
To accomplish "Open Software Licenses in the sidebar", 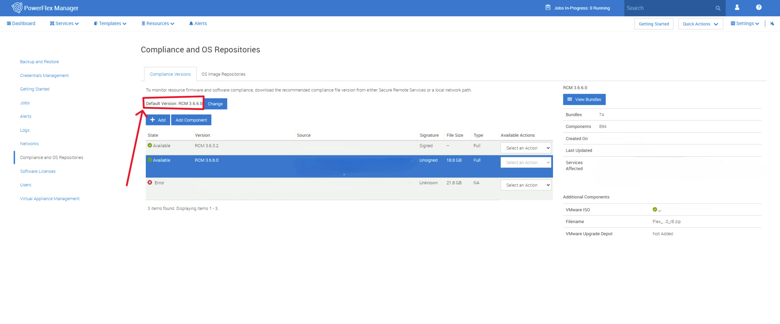I will [x=38, y=171].
